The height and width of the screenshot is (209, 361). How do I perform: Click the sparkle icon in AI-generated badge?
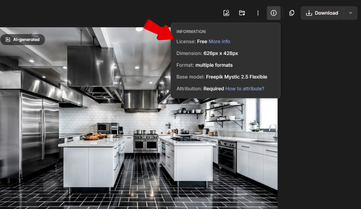coord(8,40)
